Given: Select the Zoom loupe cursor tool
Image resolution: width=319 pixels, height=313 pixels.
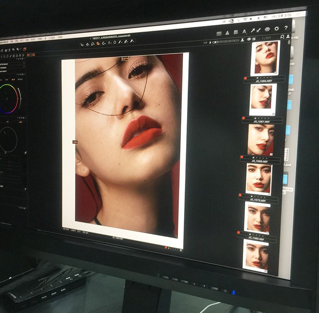Looking at the screenshot, I should [x=93, y=44].
